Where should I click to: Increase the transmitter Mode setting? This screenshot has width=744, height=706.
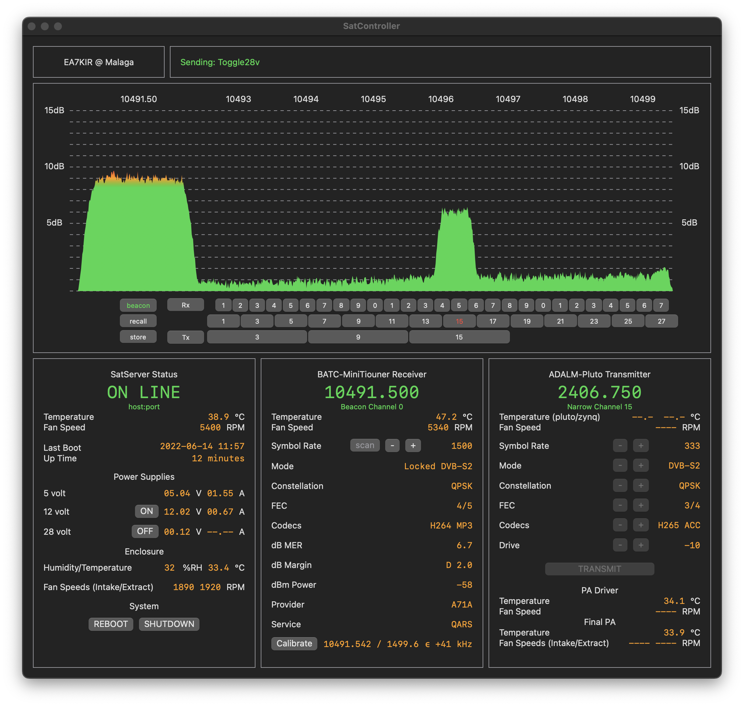coord(641,466)
